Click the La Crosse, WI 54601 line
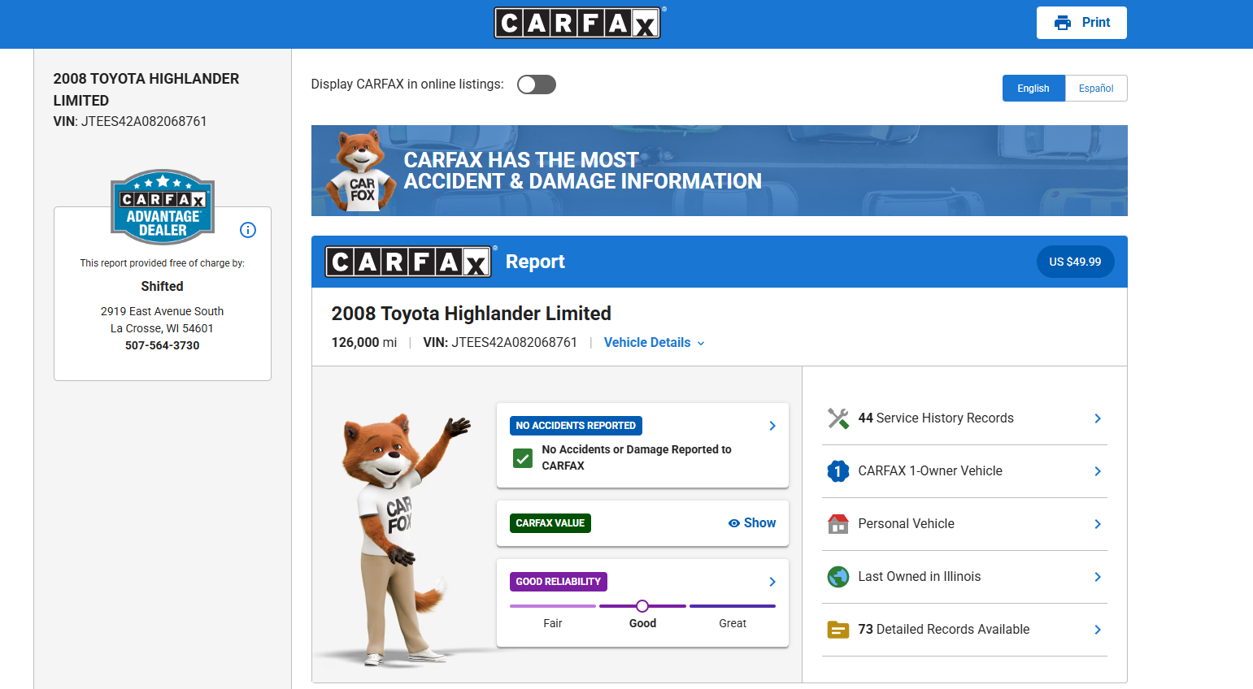The height and width of the screenshot is (689, 1253). pyautogui.click(x=163, y=328)
